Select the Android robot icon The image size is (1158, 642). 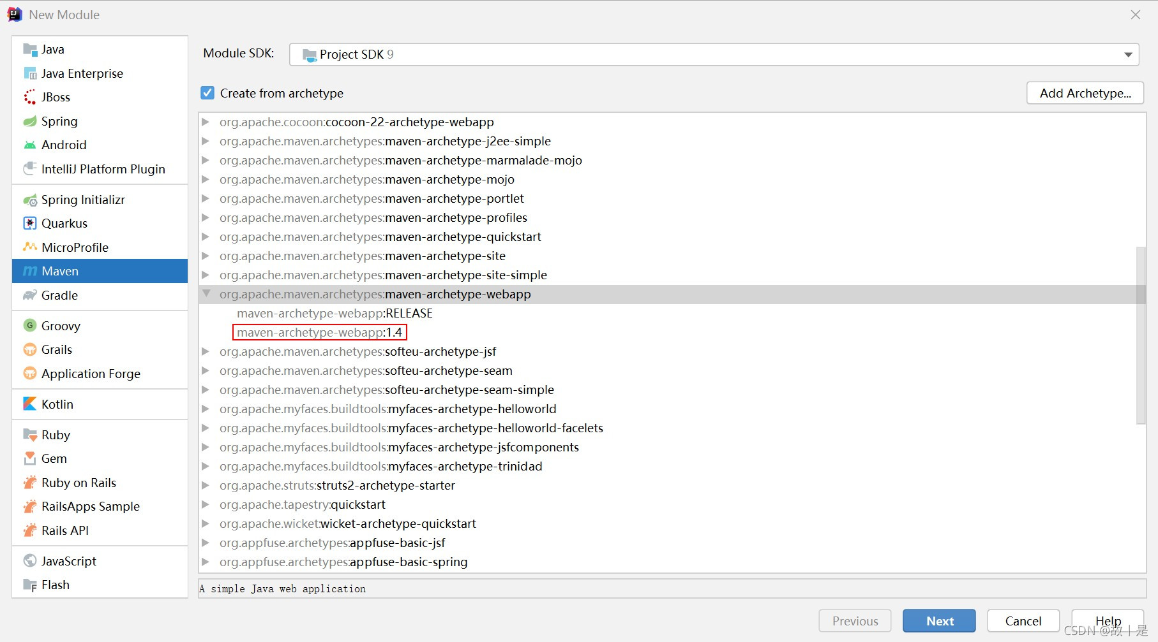pyautogui.click(x=30, y=145)
